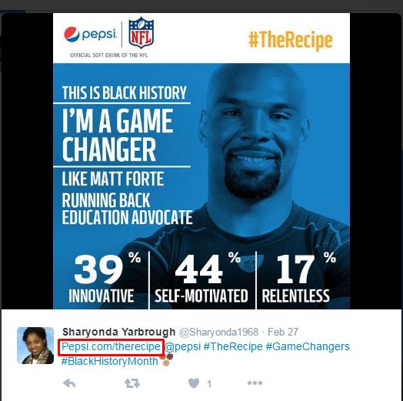The width and height of the screenshot is (403, 401).
Task: Open the #BlackHistoryMonth hashtag
Action: pyautogui.click(x=109, y=361)
